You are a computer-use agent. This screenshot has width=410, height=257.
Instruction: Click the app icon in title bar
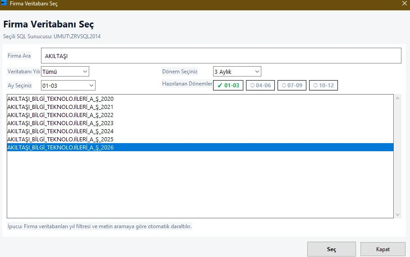tap(4, 3)
